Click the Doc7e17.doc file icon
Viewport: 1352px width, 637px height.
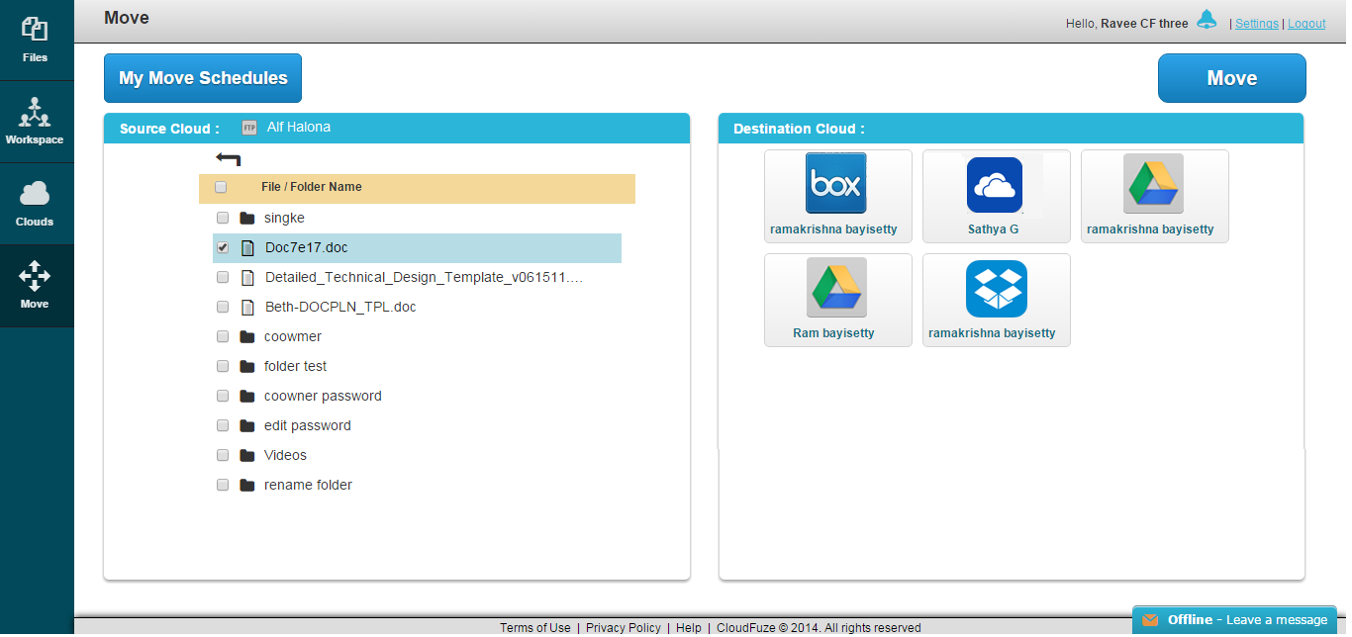tap(248, 247)
